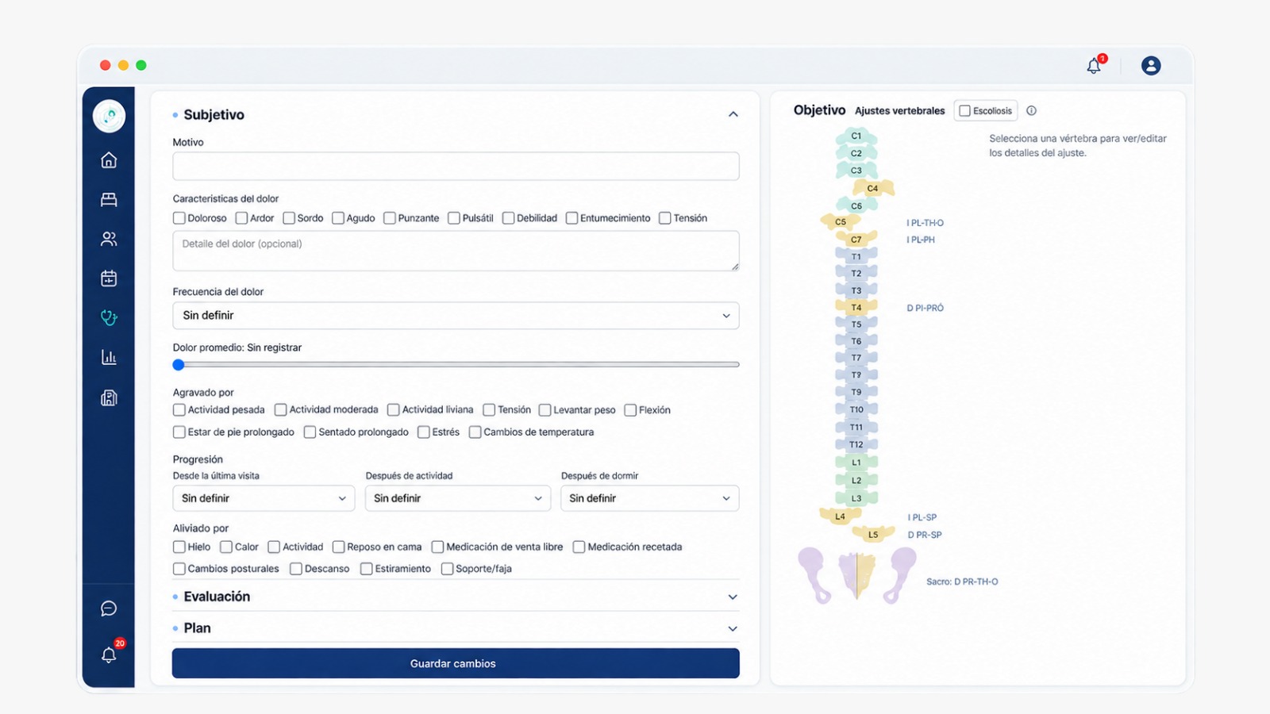Click the sacrum pelvis diagram
The height and width of the screenshot is (714, 1270).
(x=856, y=575)
